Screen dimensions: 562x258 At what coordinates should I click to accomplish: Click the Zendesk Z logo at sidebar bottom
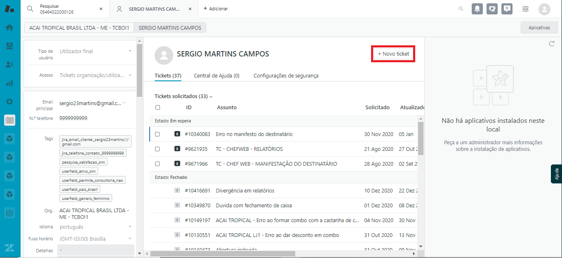coord(9,248)
